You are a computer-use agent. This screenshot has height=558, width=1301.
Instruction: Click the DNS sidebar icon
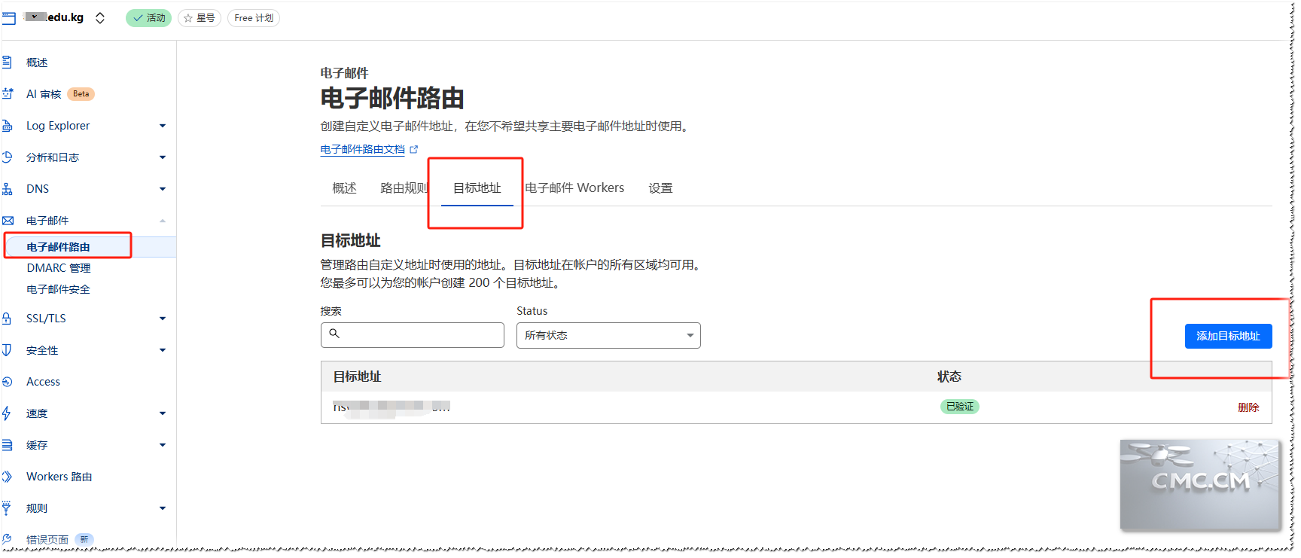pyautogui.click(x=7, y=189)
